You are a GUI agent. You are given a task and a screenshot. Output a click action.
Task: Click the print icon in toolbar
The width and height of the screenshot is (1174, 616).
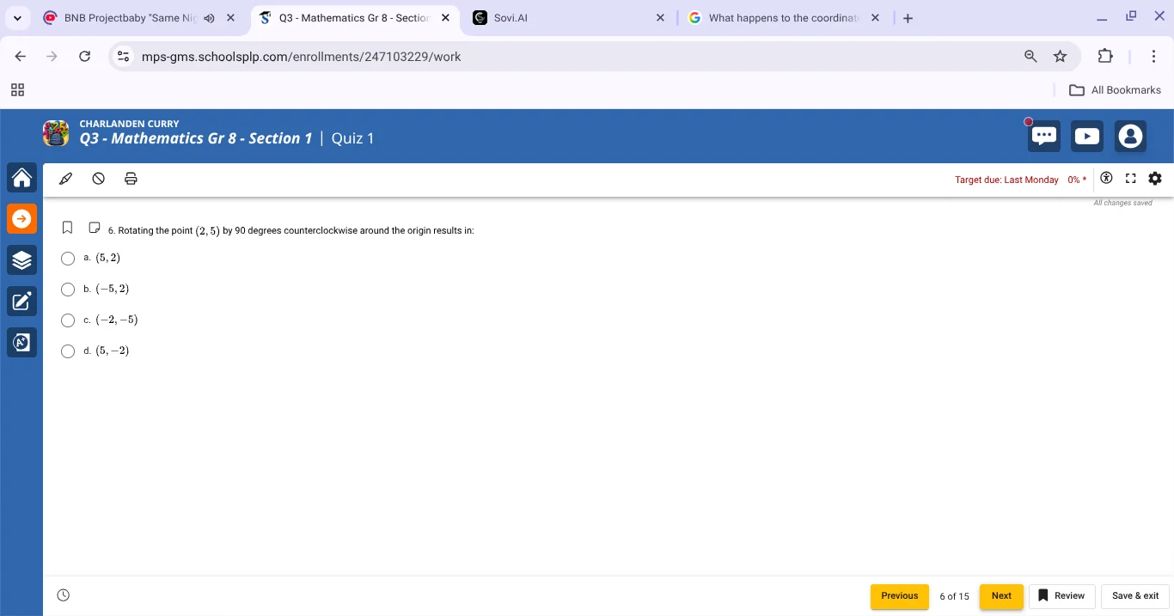[131, 179]
